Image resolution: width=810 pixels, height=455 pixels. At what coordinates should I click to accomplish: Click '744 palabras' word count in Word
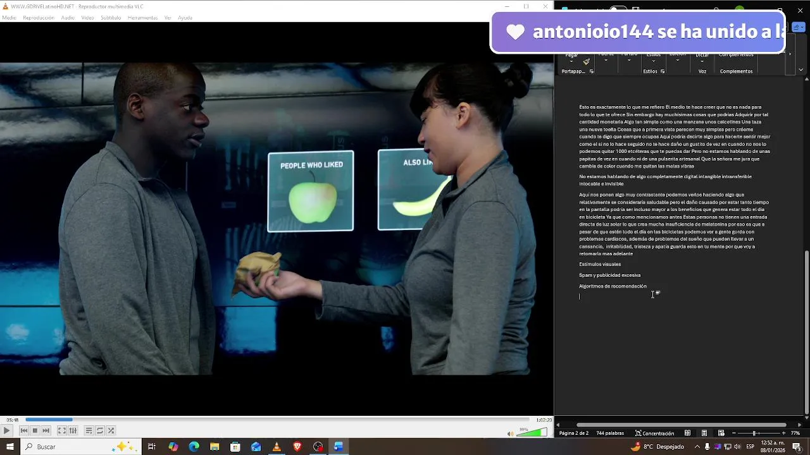[610, 433]
